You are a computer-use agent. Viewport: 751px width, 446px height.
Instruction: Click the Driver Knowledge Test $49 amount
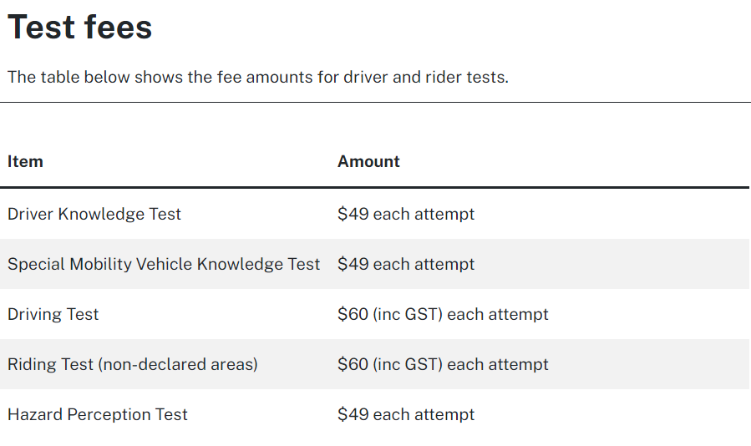[406, 214]
